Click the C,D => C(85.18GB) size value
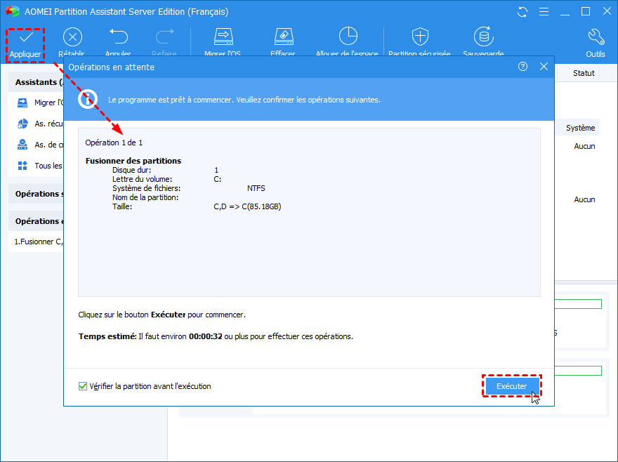This screenshot has height=462, width=618. point(247,206)
